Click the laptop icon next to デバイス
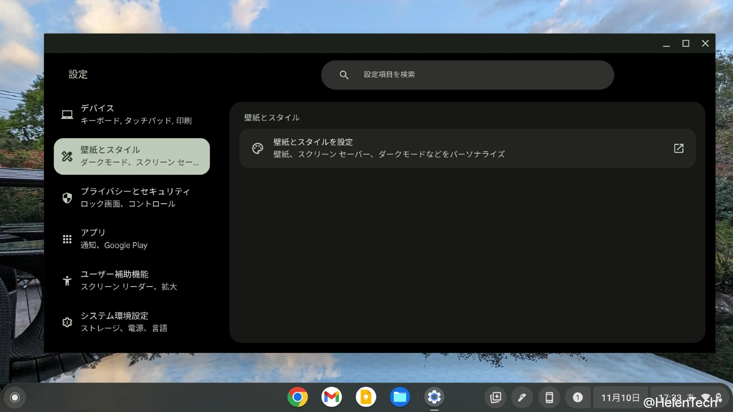The image size is (733, 412). [67, 114]
